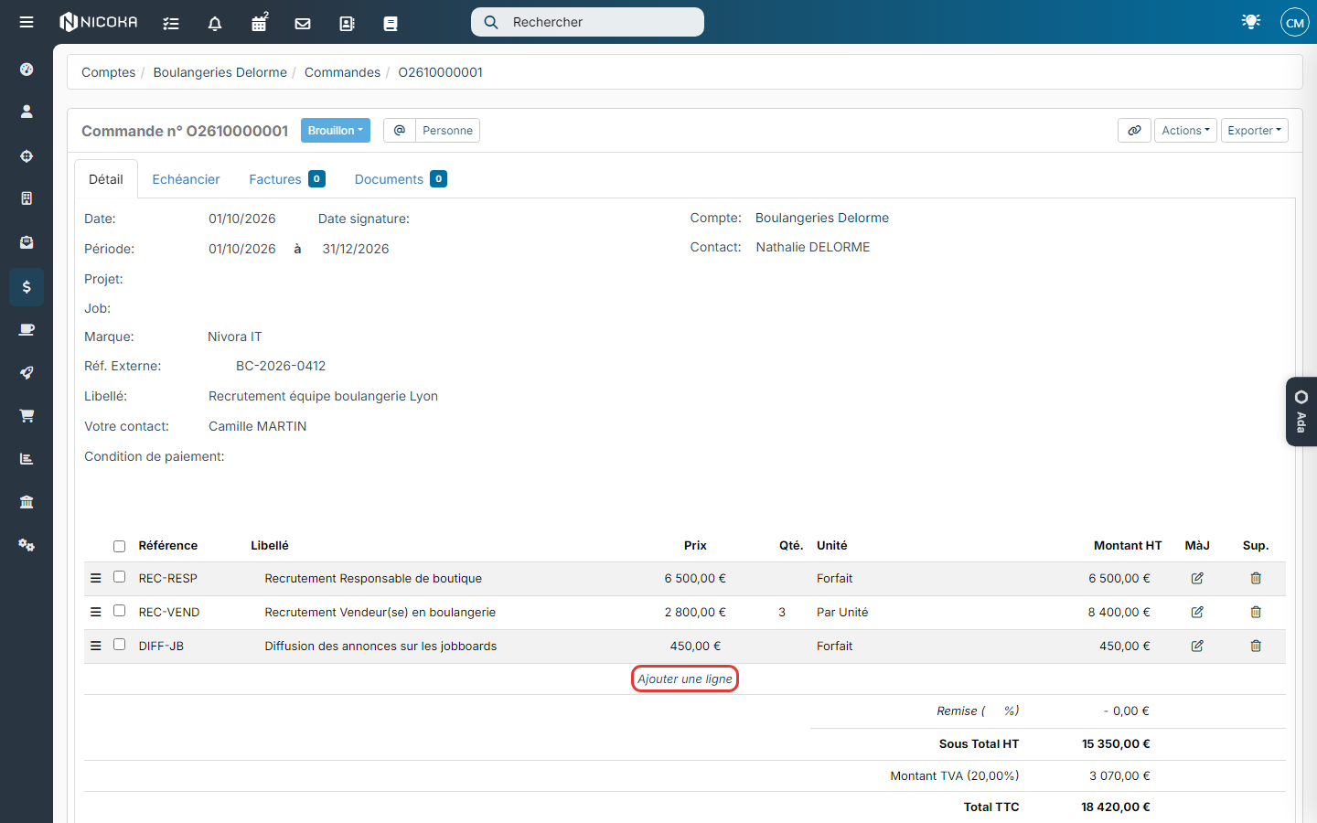This screenshot has width=1317, height=823.
Task: Check the REC-VEND line checkbox
Action: tap(119, 611)
